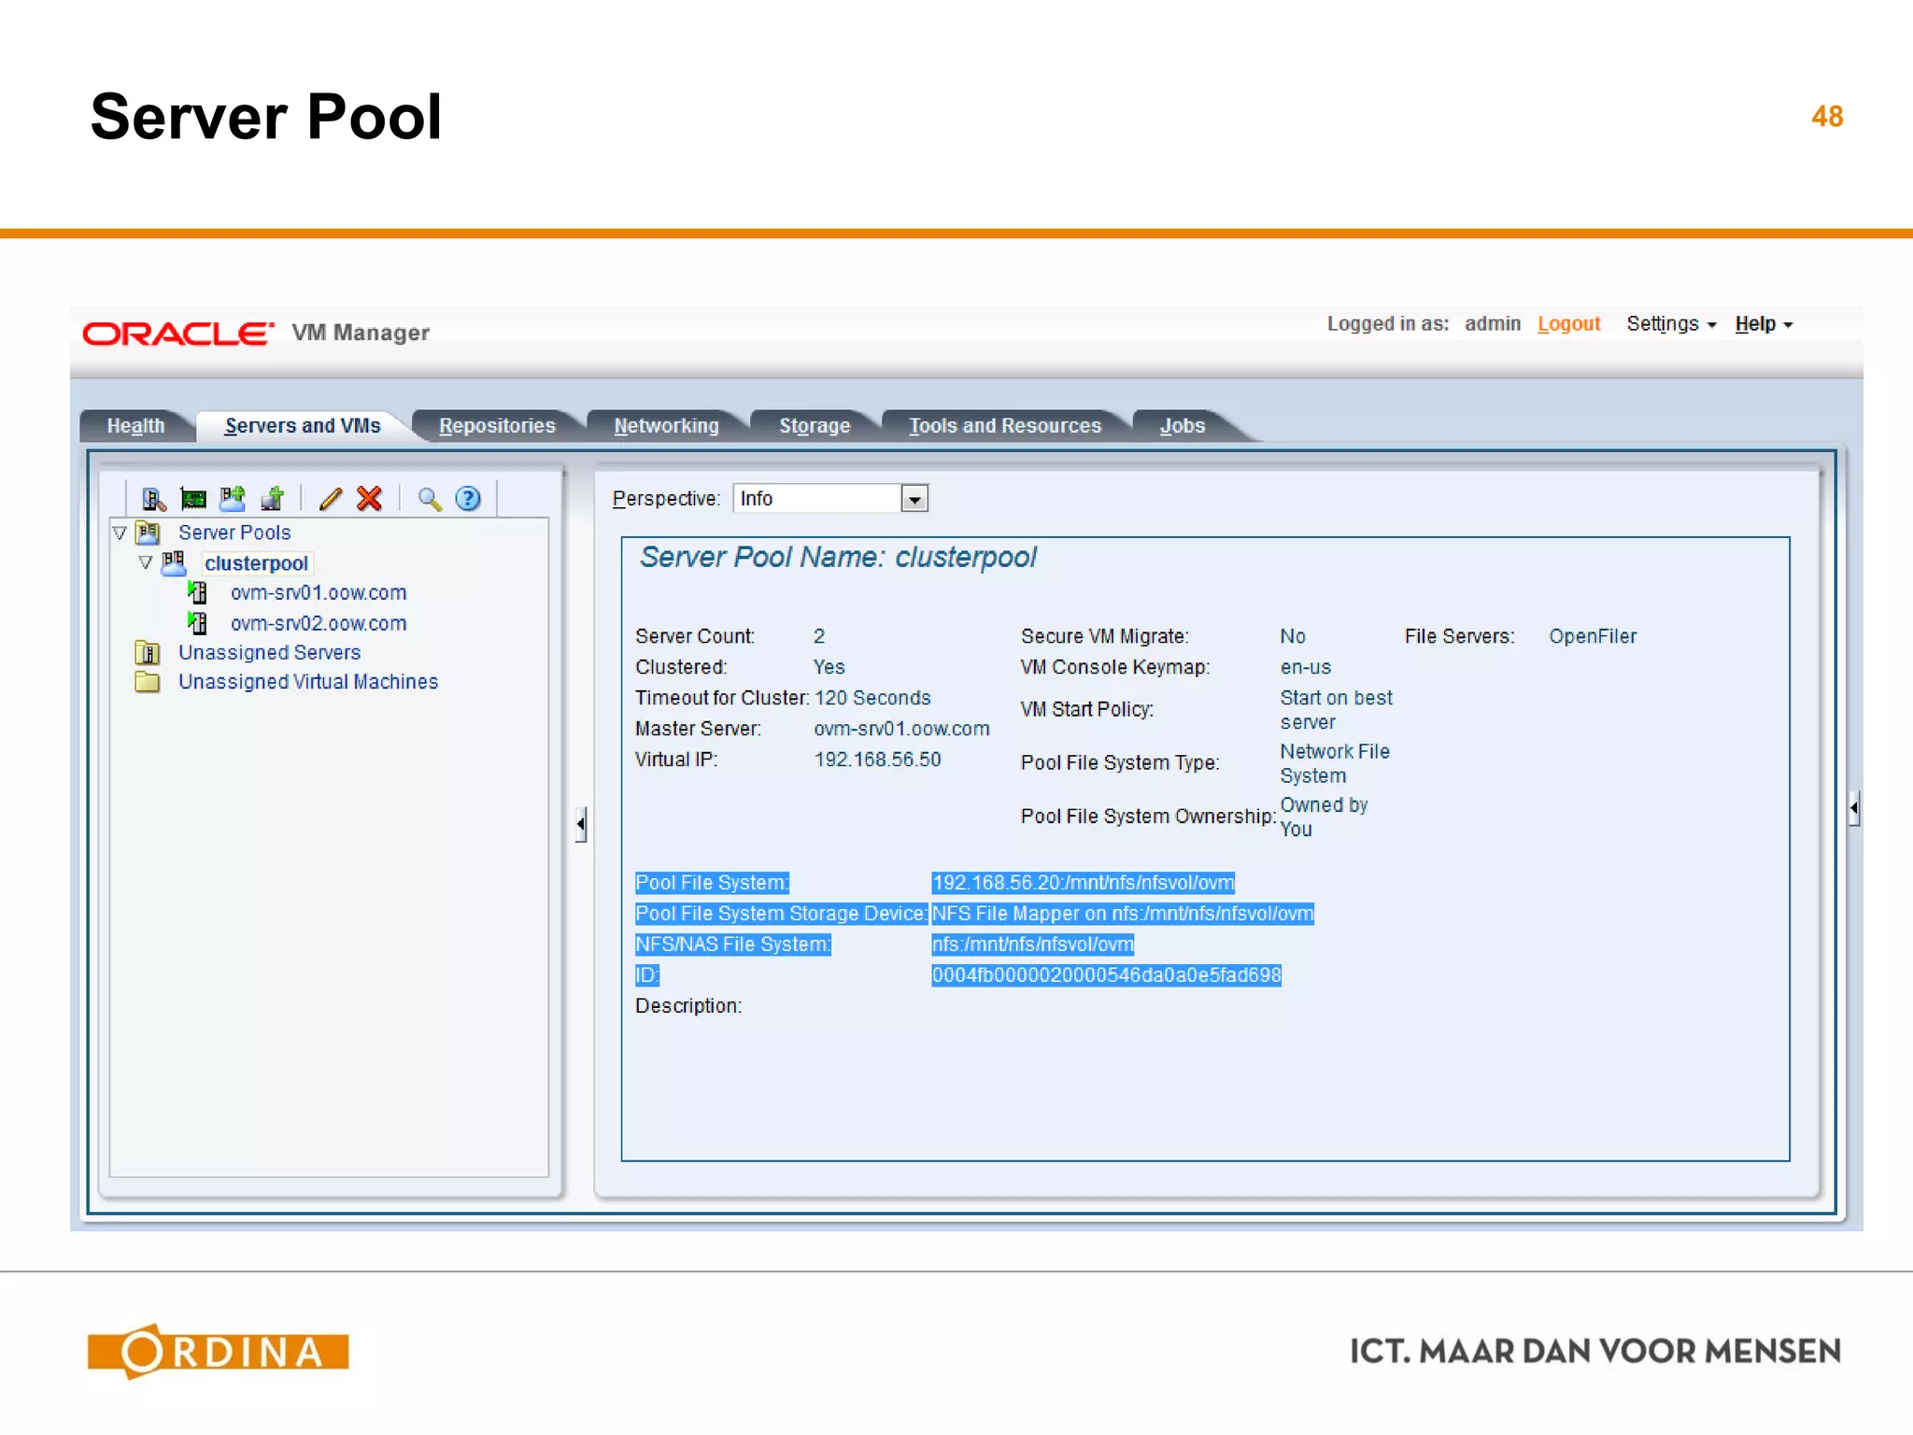Click the Master Server value ovm-srv01.oow.com

901,729
